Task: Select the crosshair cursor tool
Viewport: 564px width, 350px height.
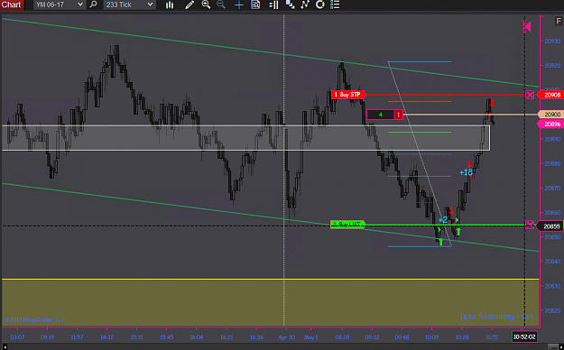Action: tap(239, 5)
